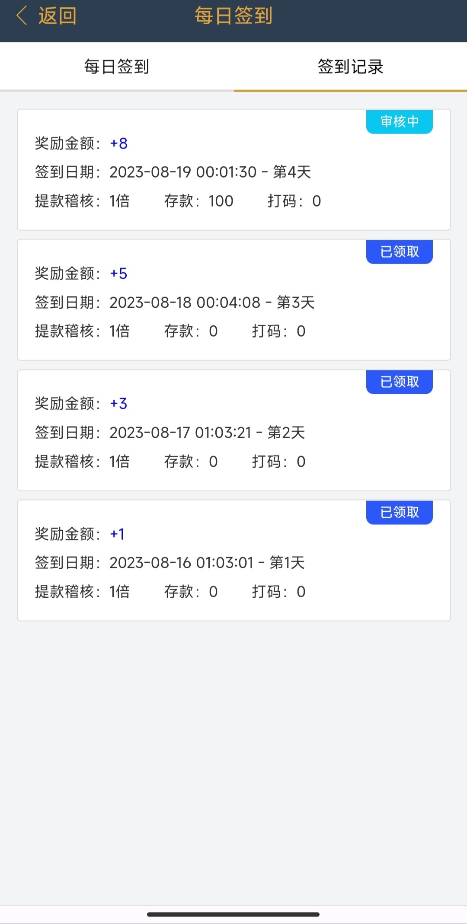Tap the 审核中 status badge

pos(399,121)
